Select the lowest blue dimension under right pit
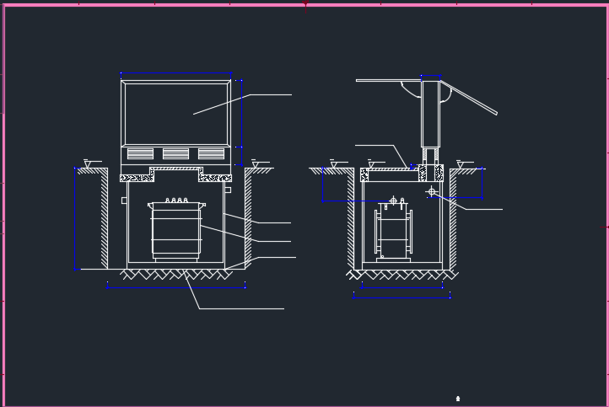Viewport: 609px width, 407px height. (402, 297)
